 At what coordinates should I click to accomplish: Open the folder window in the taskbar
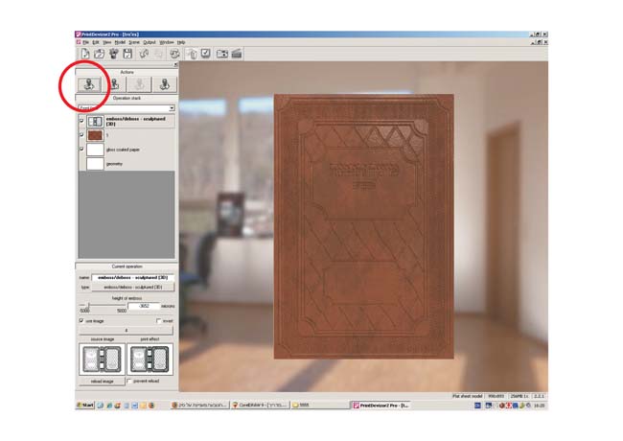click(320, 406)
